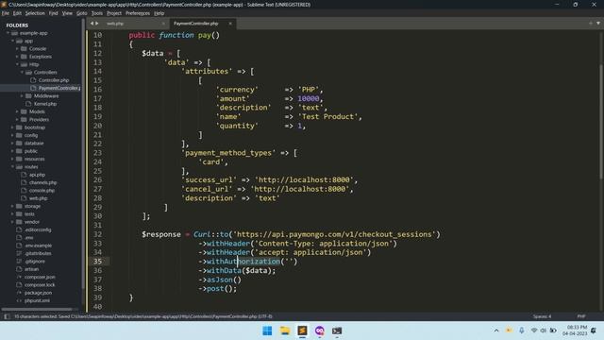Expand the Middleware folder

22,96
